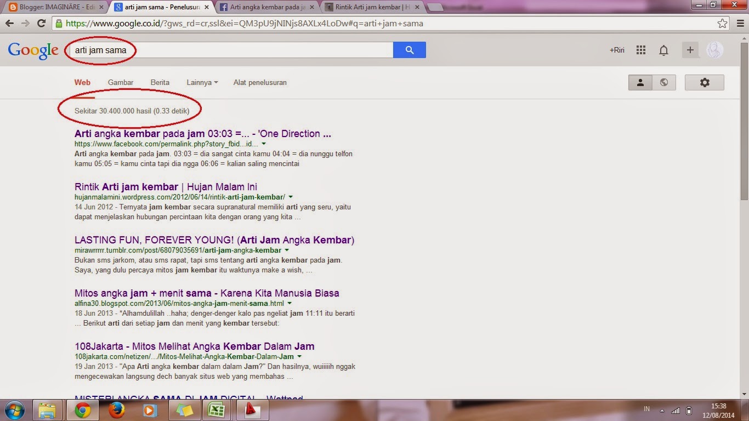749x421 pixels.
Task: Select global results toggle (globe icon)
Action: coord(664,82)
